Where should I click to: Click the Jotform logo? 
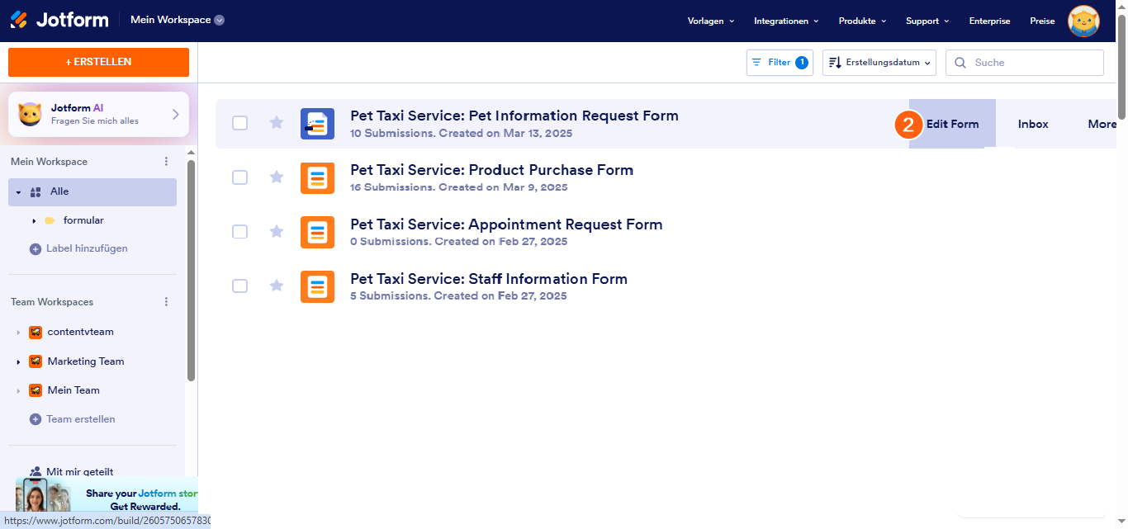coord(59,20)
